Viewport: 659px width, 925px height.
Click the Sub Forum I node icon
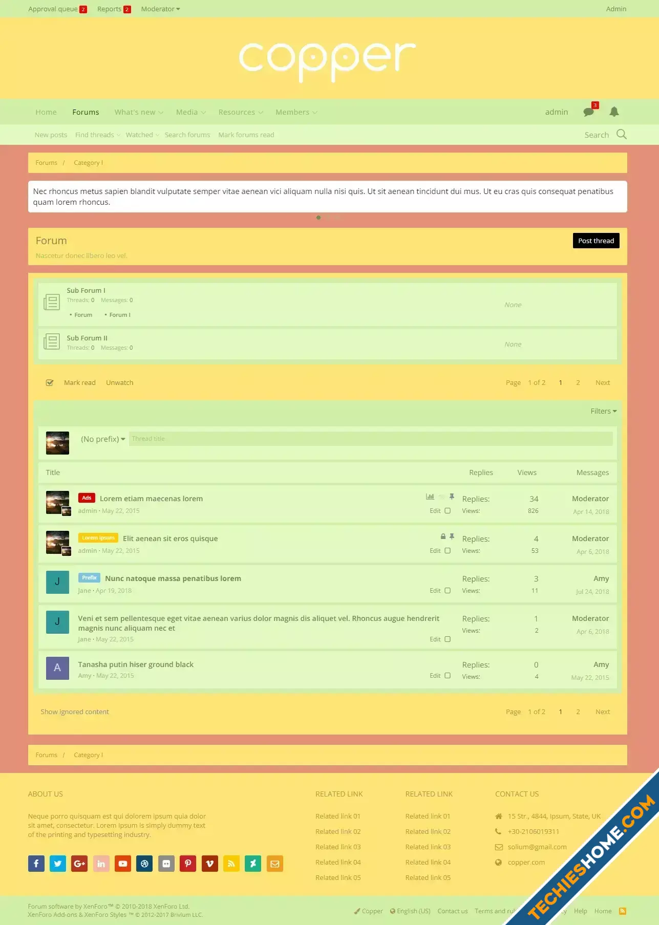(x=52, y=302)
